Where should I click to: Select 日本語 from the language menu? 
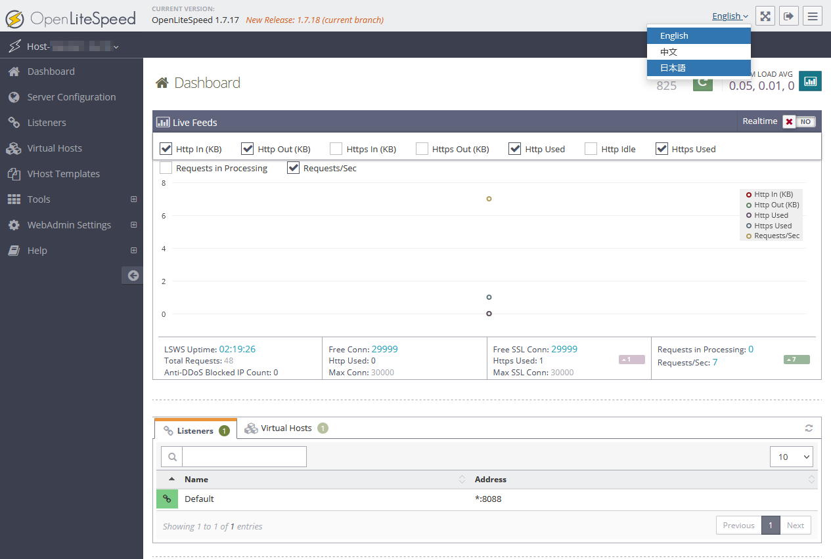[699, 68]
